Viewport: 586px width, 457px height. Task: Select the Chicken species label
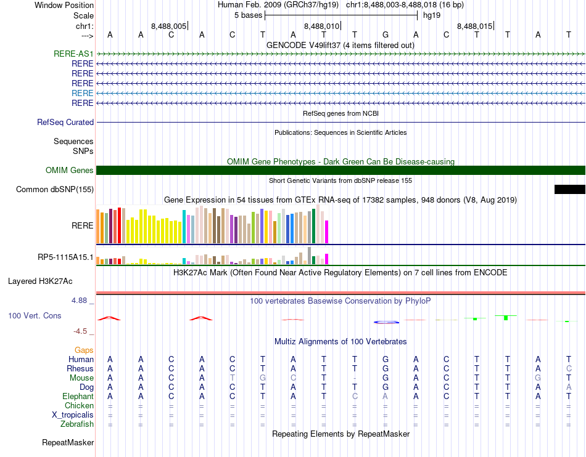(79, 405)
